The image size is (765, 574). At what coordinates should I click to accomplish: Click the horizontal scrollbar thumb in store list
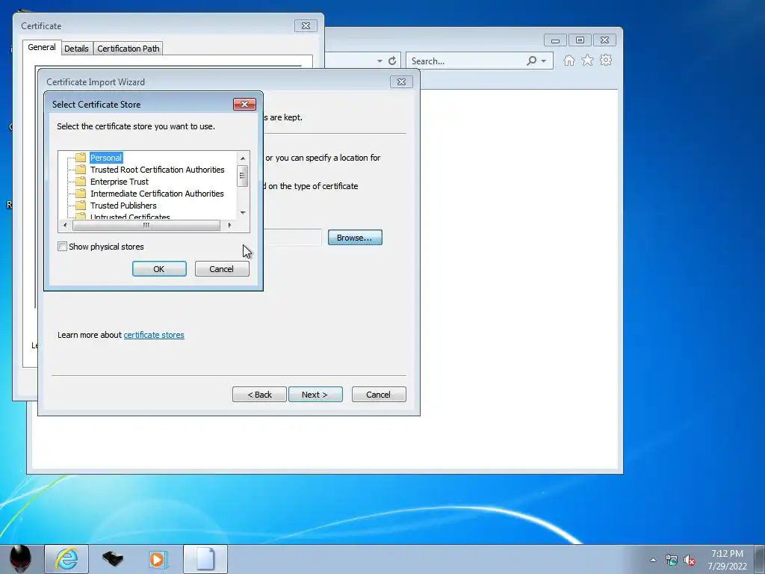pos(146,226)
